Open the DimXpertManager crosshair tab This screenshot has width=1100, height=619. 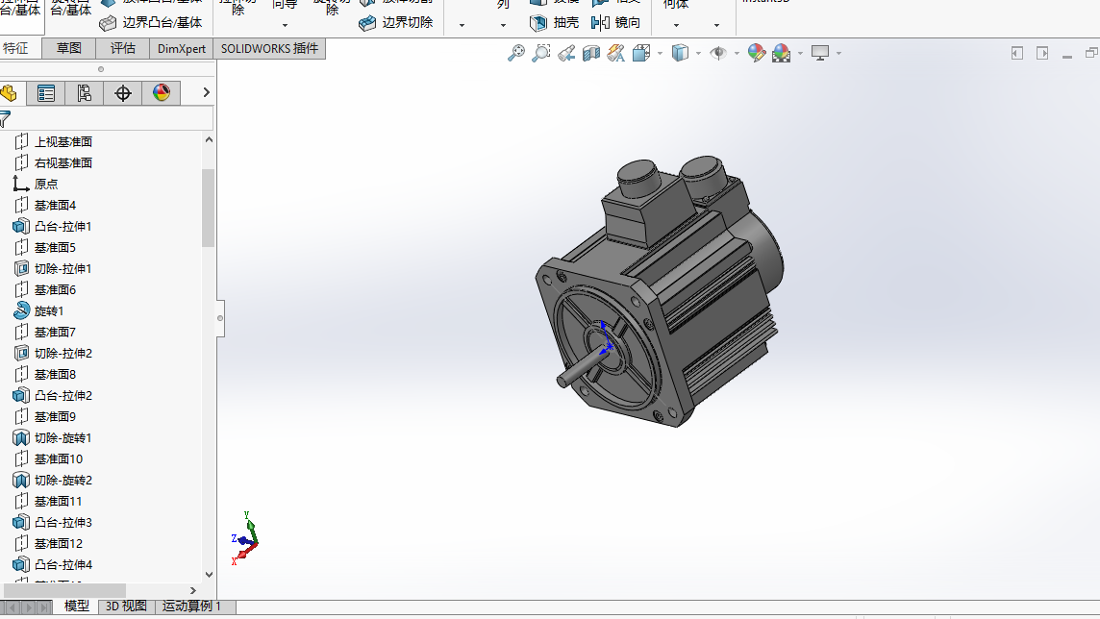click(123, 93)
